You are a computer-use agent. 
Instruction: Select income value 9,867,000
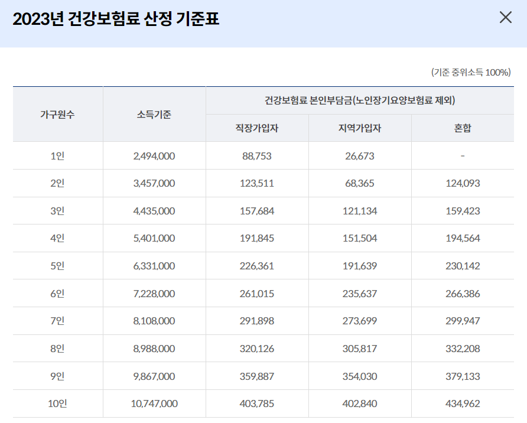tap(154, 376)
